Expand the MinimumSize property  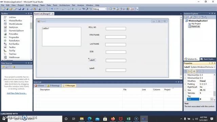coord(185,78)
